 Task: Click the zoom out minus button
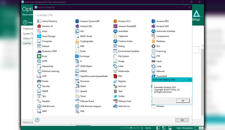[x=121, y=128]
